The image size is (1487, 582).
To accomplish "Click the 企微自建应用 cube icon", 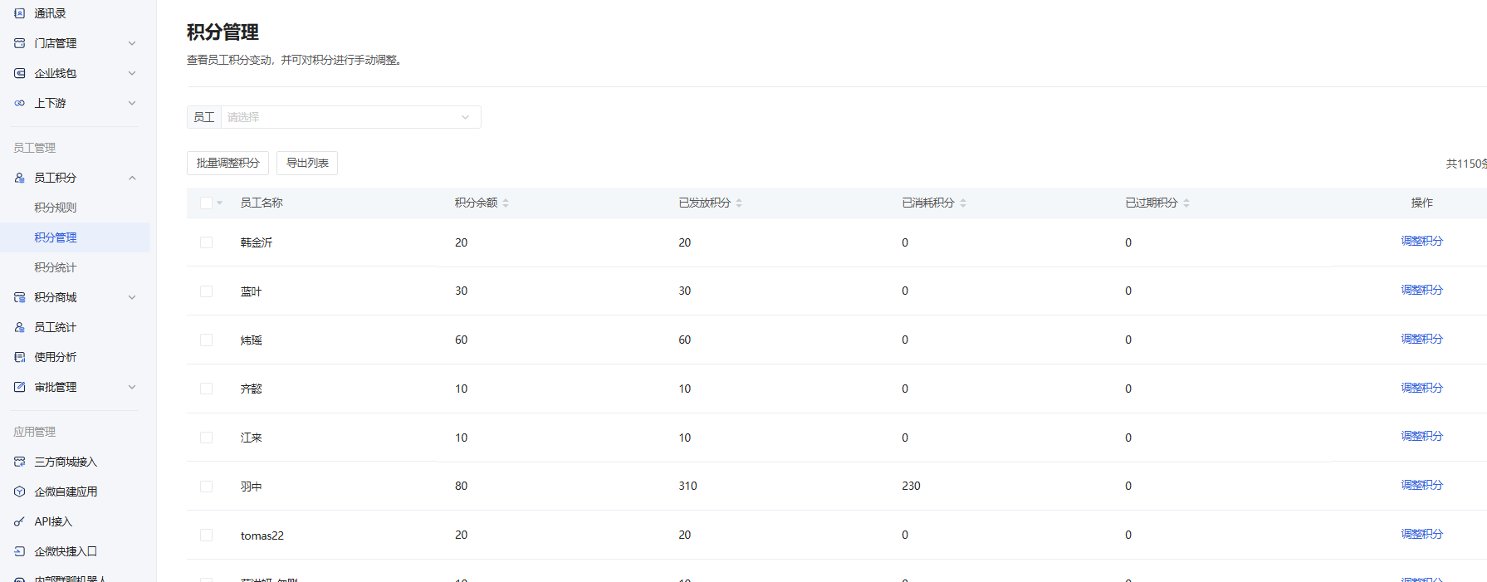I will pyautogui.click(x=20, y=492).
